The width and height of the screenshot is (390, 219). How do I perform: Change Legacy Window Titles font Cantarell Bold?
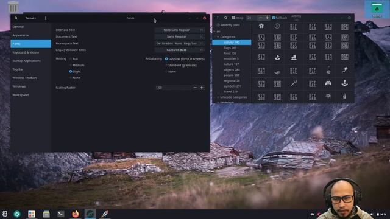(x=179, y=50)
